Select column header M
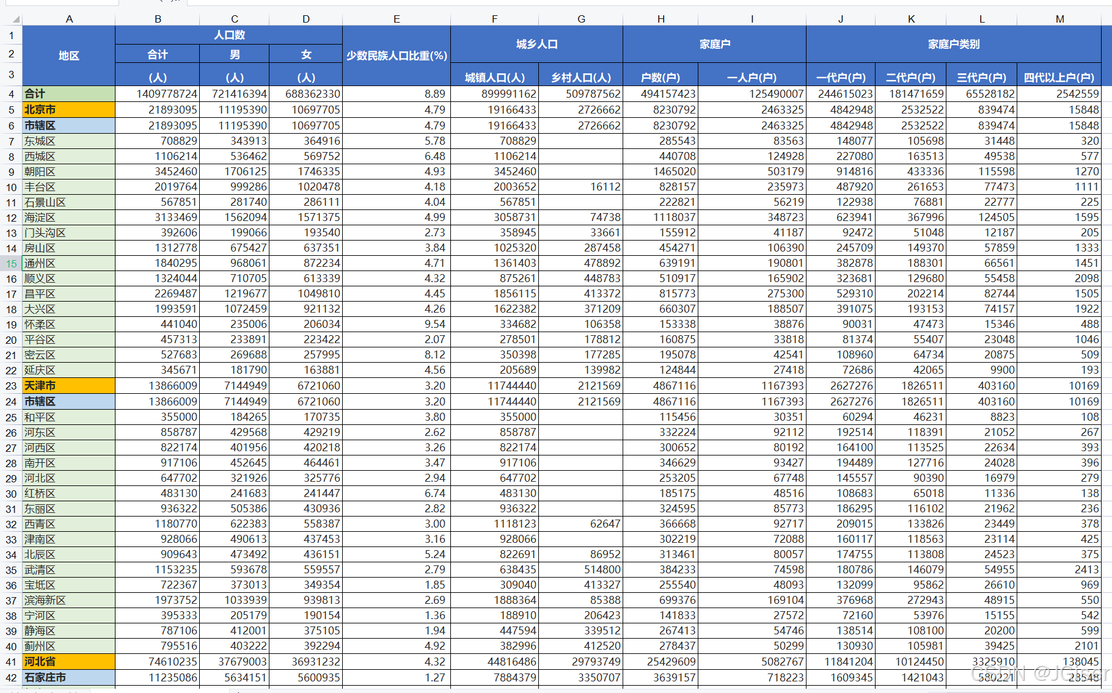Image resolution: width=1112 pixels, height=693 pixels. 1059,18
